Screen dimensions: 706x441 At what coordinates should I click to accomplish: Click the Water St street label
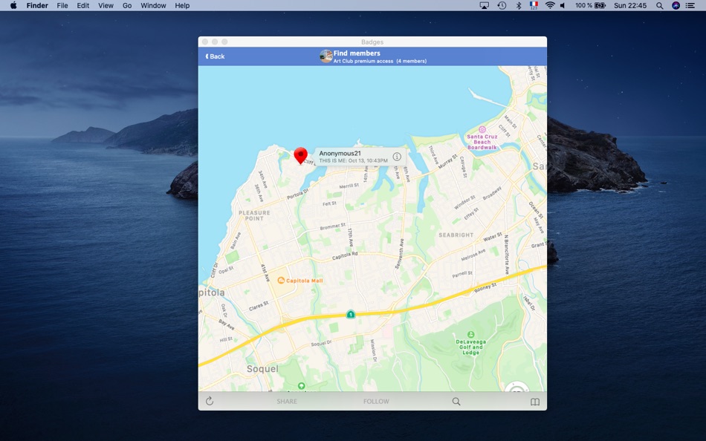coord(493,237)
